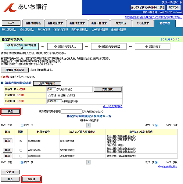Click the bottom 前ページ arrow icon
This screenshot has height=184, width=183.
[x=22, y=162]
